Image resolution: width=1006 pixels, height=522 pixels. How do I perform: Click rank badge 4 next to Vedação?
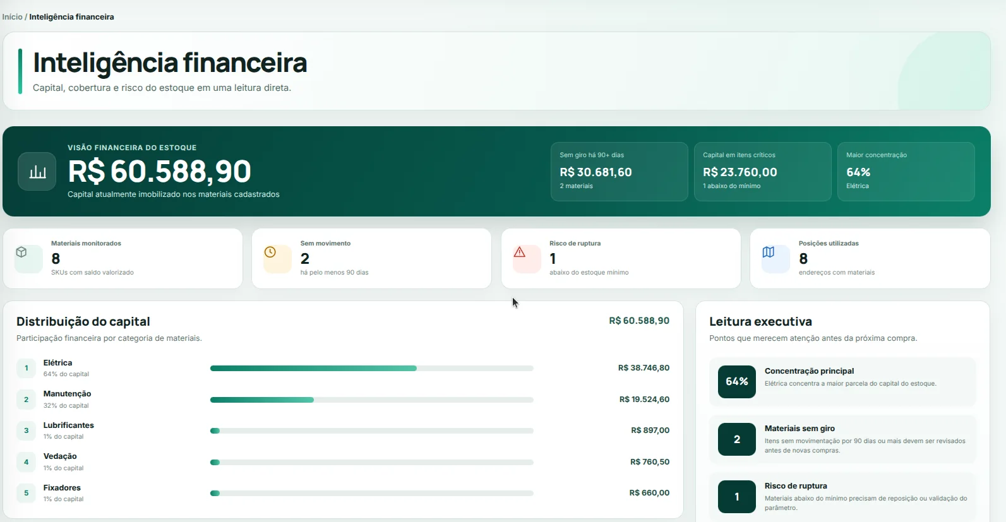[x=26, y=462]
